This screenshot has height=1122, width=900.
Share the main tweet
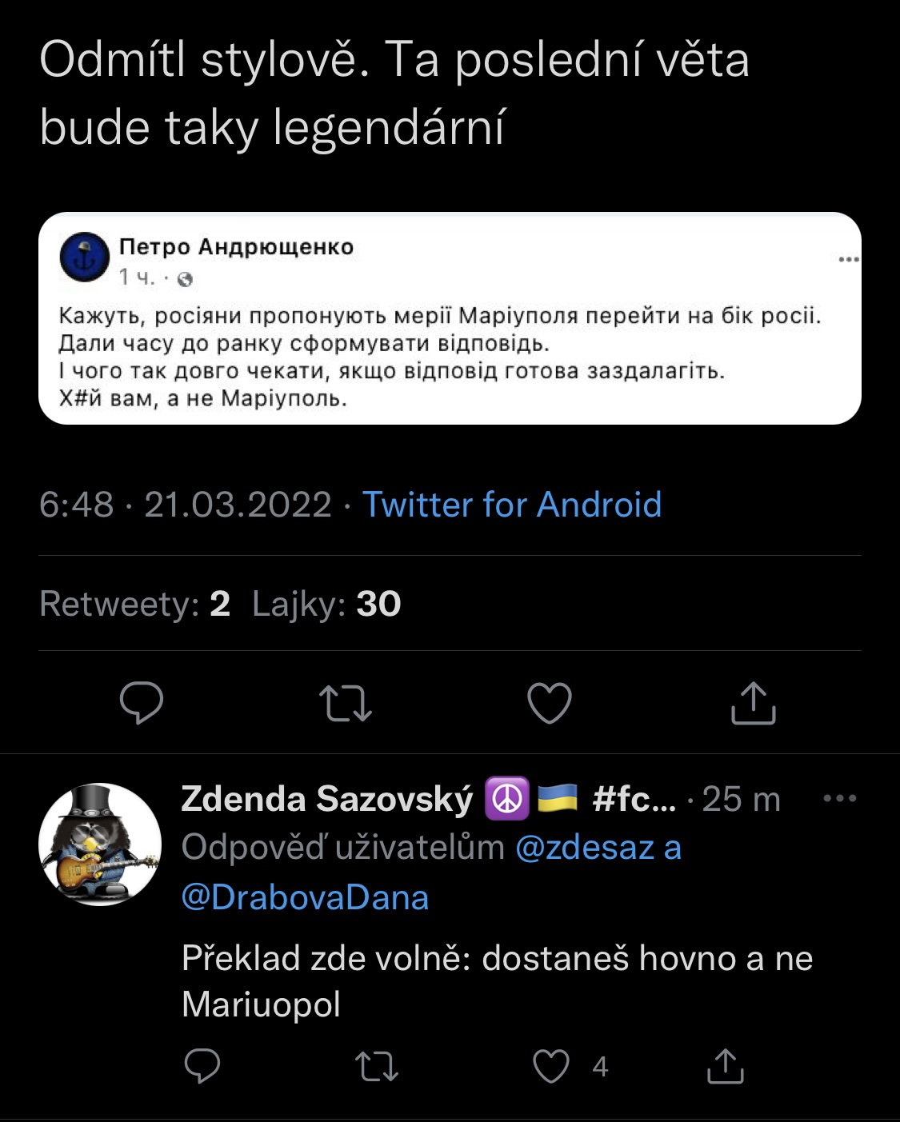point(754,703)
